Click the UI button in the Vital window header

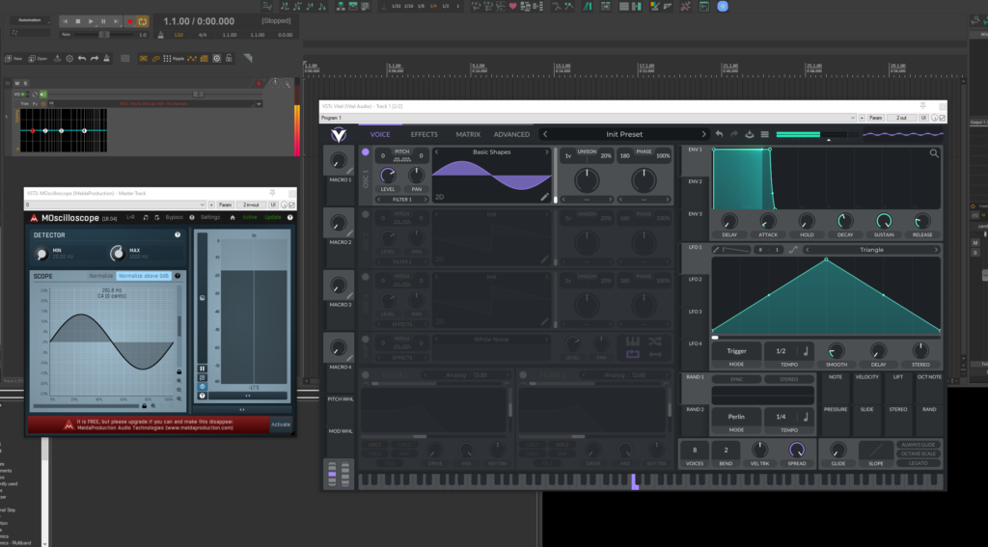[x=923, y=118]
